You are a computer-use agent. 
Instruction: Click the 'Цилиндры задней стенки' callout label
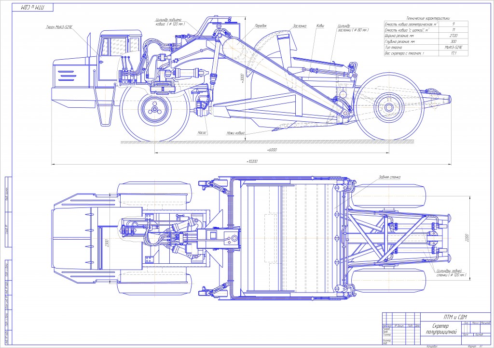[451, 273]
